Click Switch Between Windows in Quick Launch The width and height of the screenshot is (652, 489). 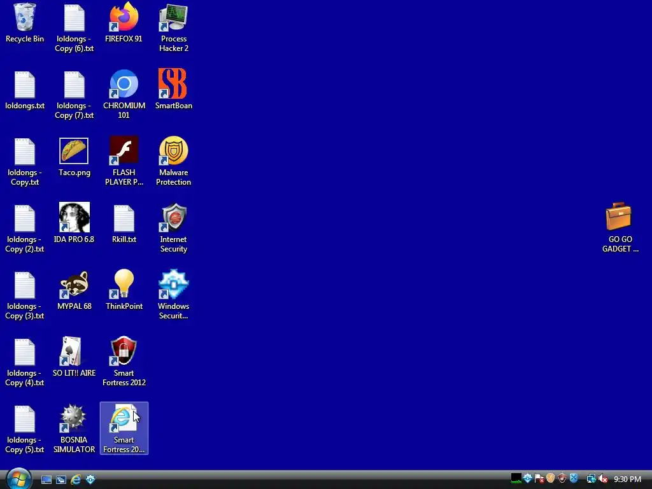tap(61, 479)
